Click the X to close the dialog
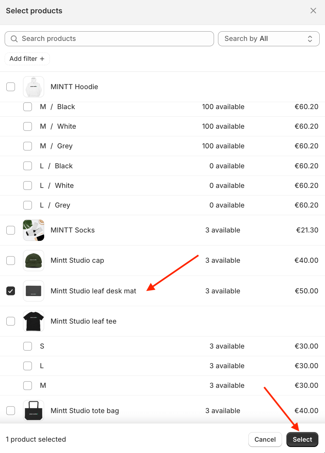 click(x=313, y=10)
